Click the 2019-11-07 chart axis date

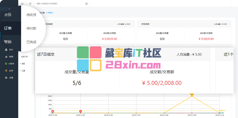(136, 115)
